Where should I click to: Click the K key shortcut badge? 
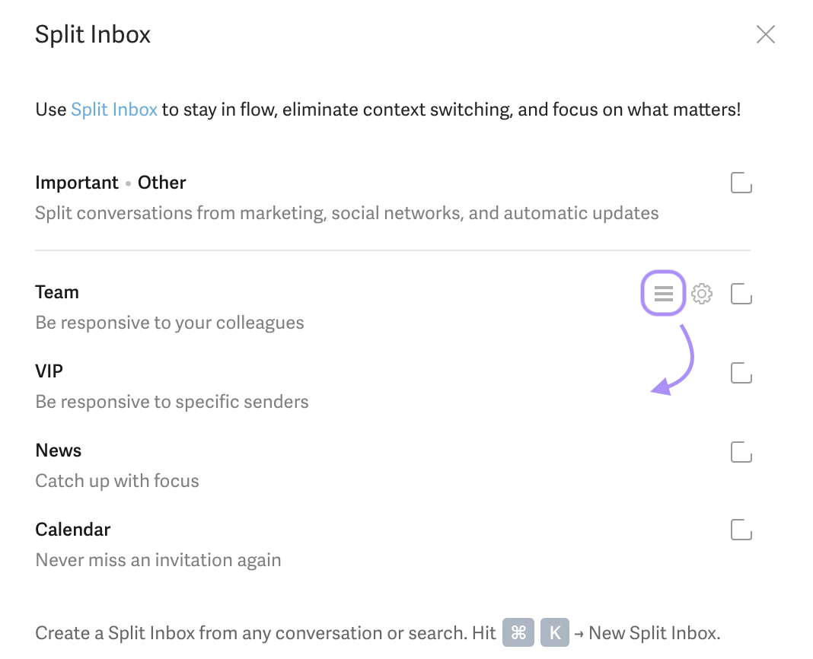point(555,632)
